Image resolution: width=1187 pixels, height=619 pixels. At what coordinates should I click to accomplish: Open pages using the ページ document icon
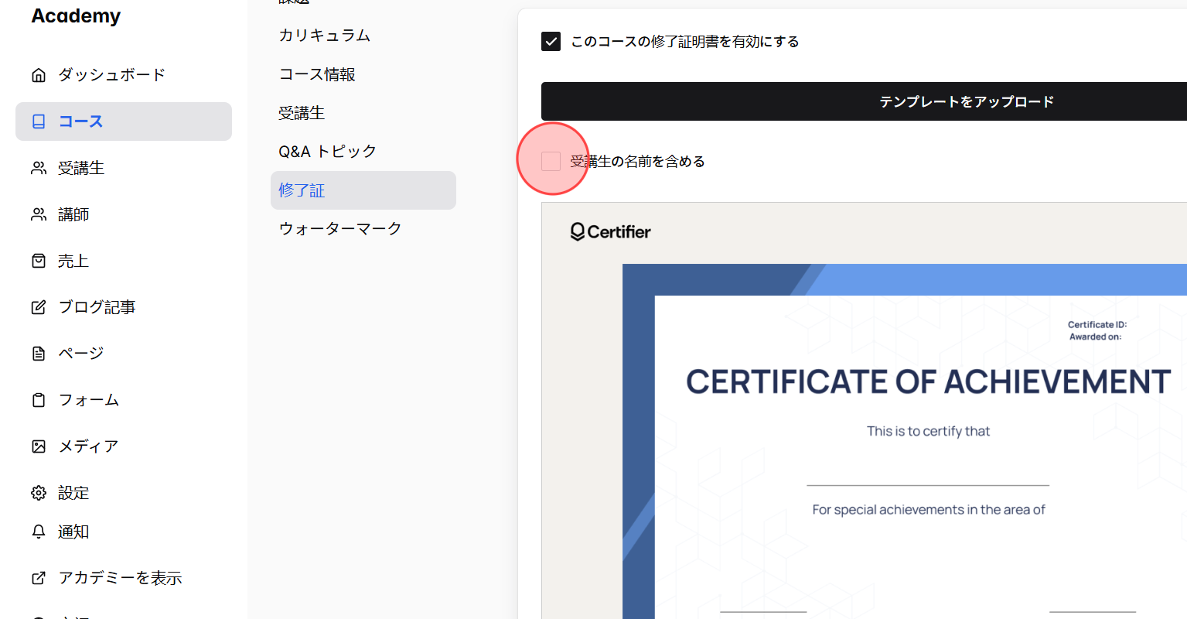click(38, 353)
